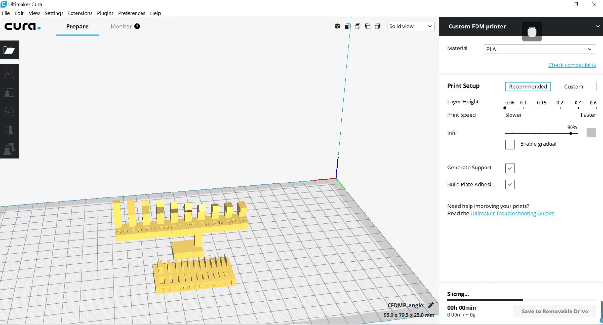Viewport: 603px width, 325px height.
Task: Open the Preferences menu
Action: 132,13
